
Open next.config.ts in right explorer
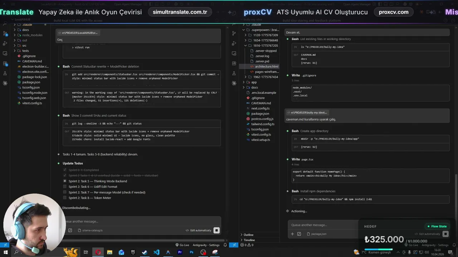pyautogui.click(x=260, y=108)
